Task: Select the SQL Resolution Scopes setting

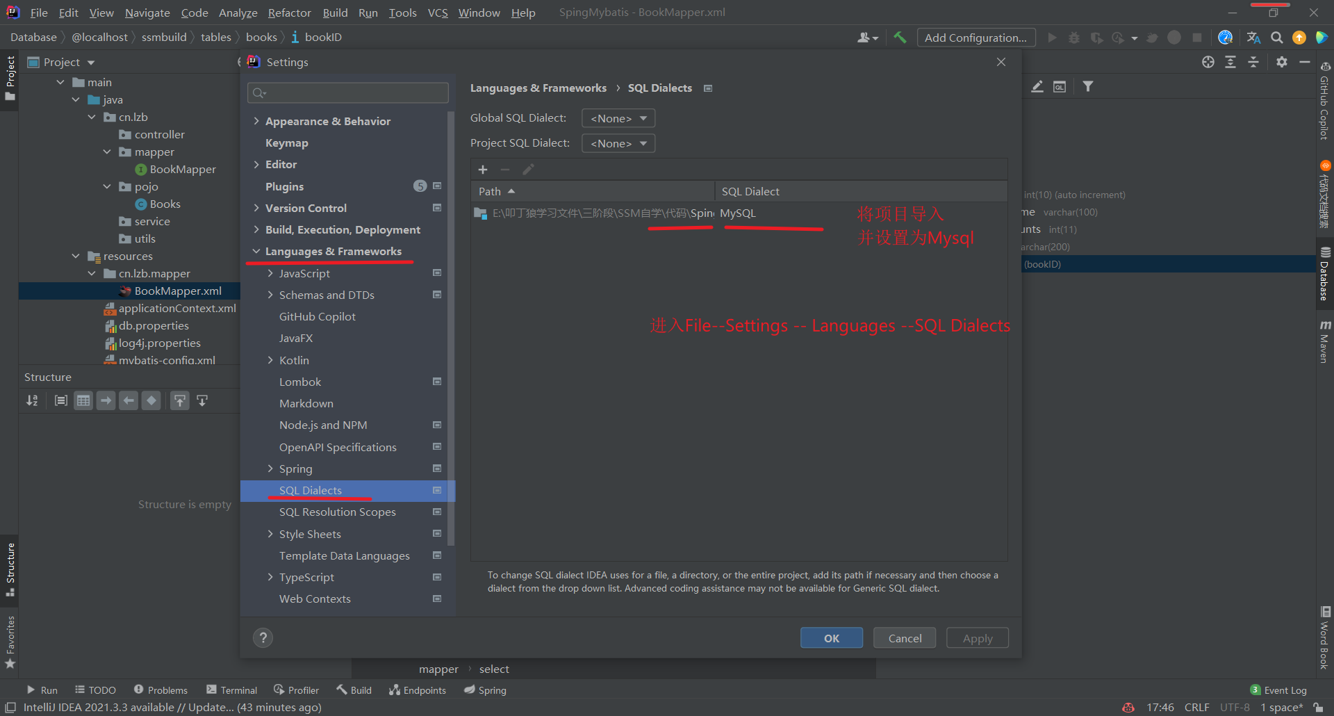Action: [338, 512]
